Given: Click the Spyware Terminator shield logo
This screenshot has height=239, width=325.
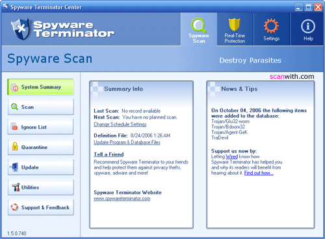Looking at the screenshot, I should (x=21, y=29).
